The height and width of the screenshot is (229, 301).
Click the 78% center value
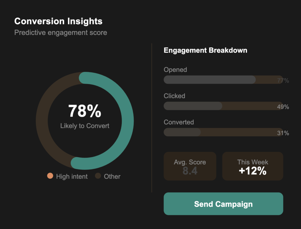pos(85,111)
